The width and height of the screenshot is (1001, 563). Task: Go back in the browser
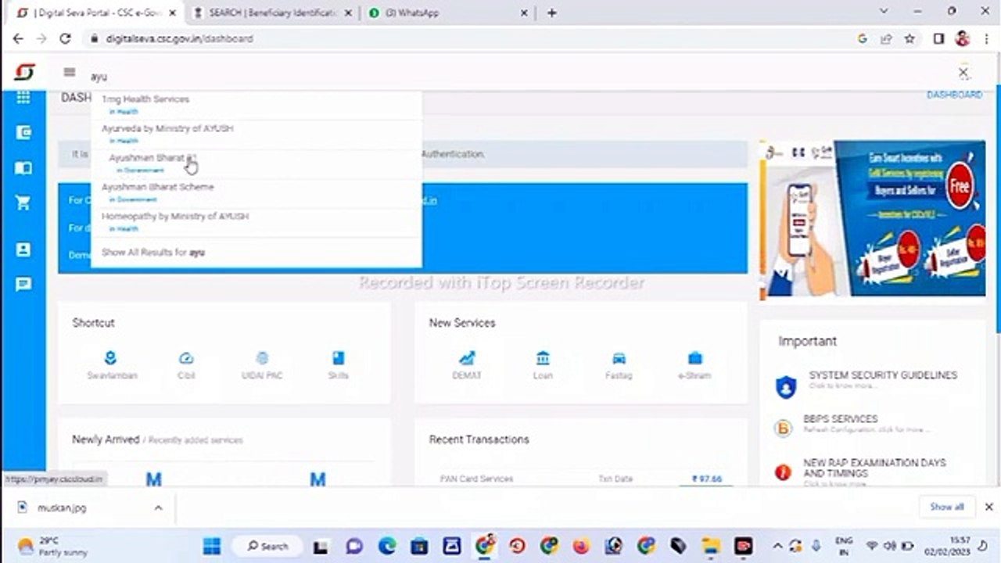(18, 38)
